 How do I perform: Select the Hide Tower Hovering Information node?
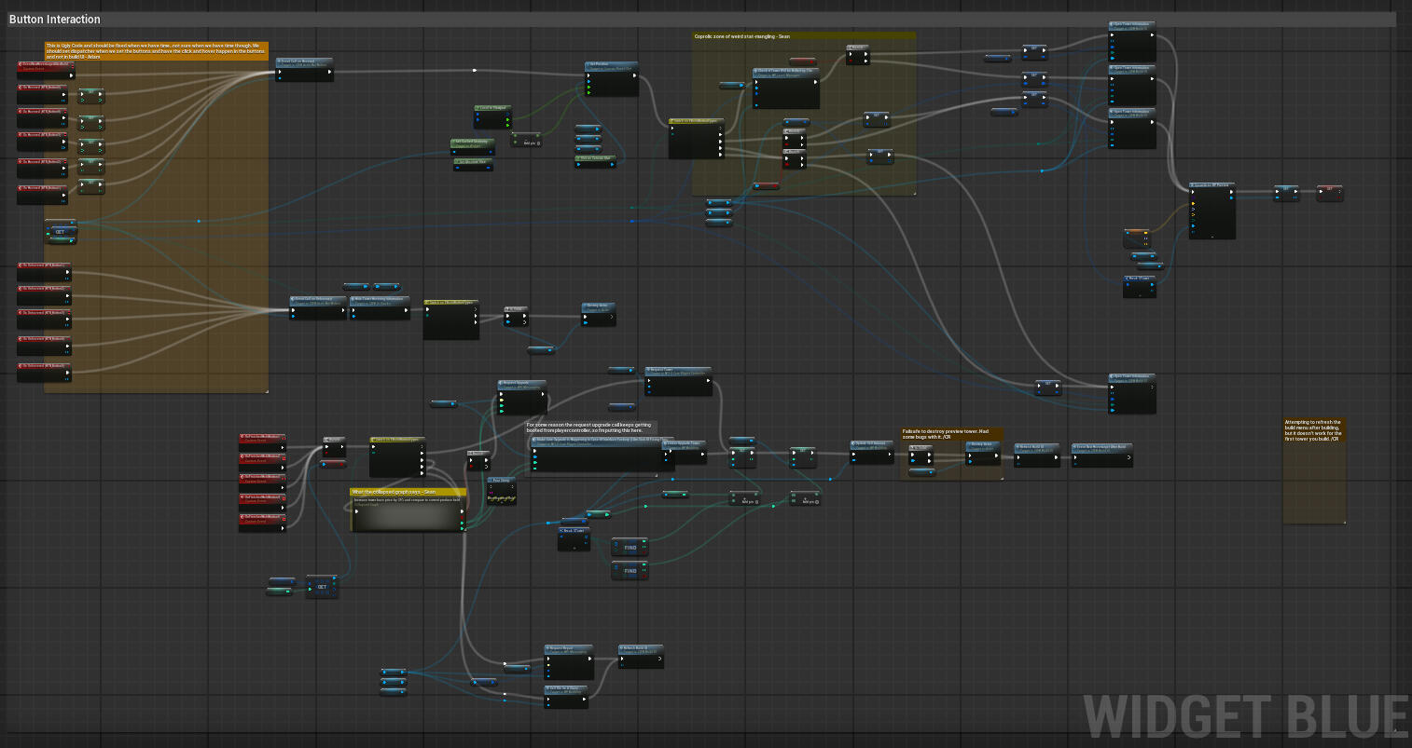tap(379, 300)
